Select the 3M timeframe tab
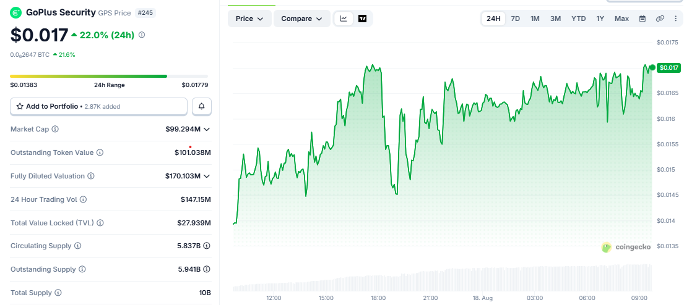 [x=555, y=19]
